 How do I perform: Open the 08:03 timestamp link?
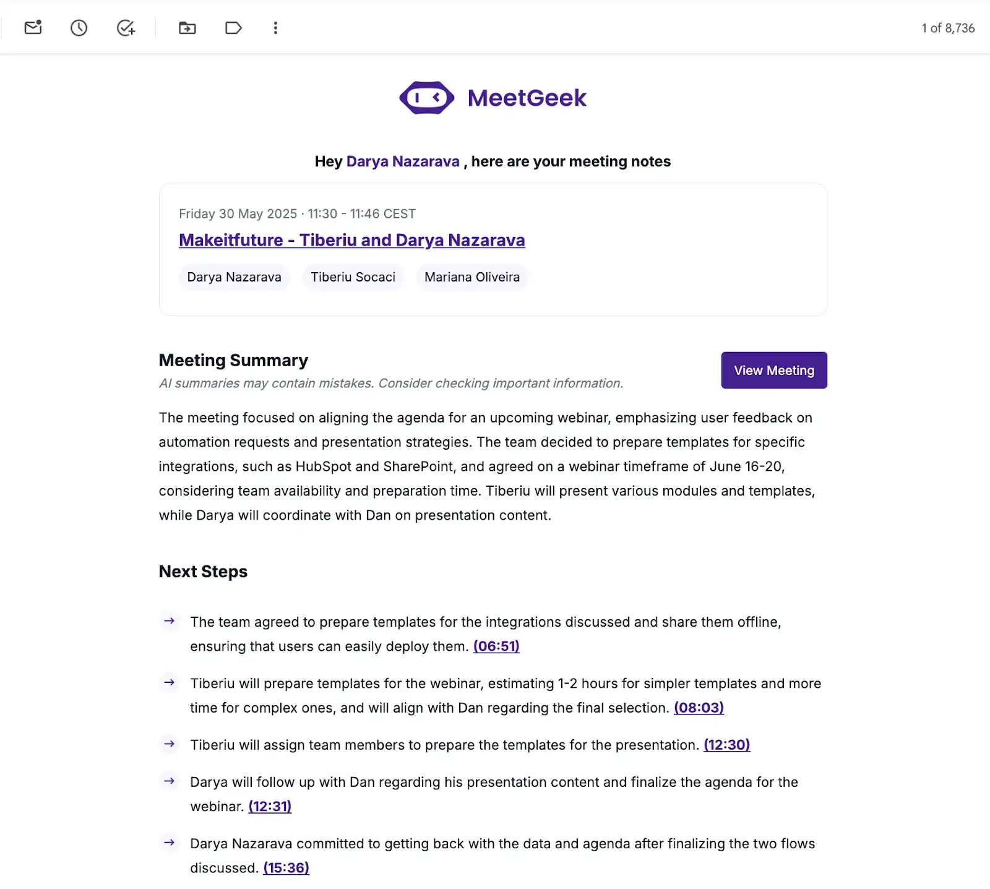tap(697, 707)
